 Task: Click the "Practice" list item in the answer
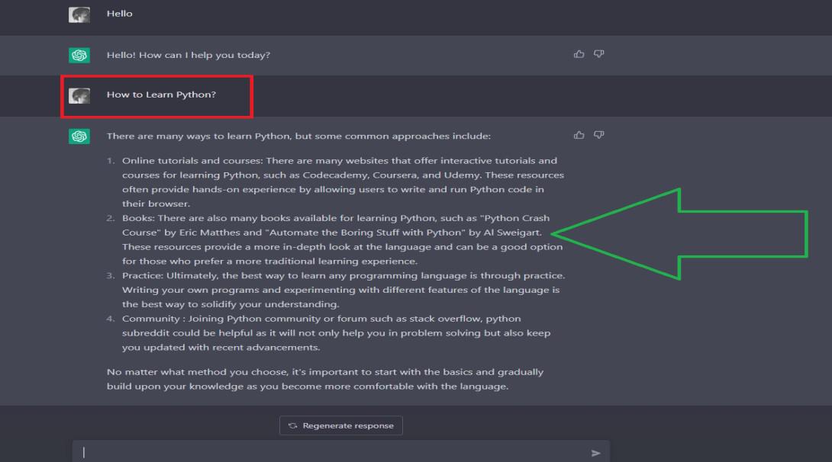[342, 290]
